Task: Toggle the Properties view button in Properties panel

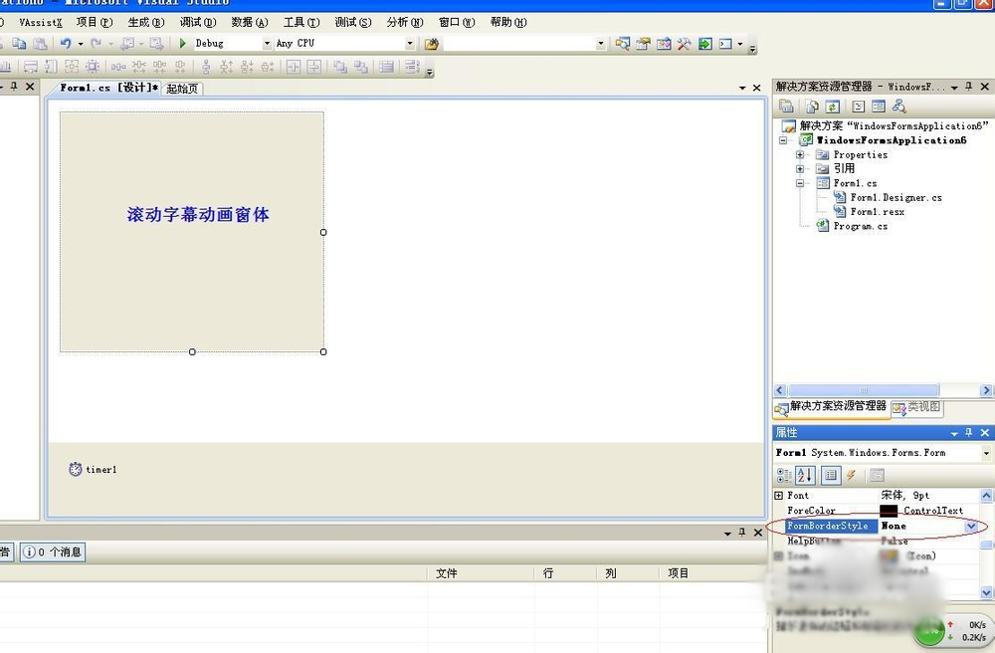Action: 830,476
